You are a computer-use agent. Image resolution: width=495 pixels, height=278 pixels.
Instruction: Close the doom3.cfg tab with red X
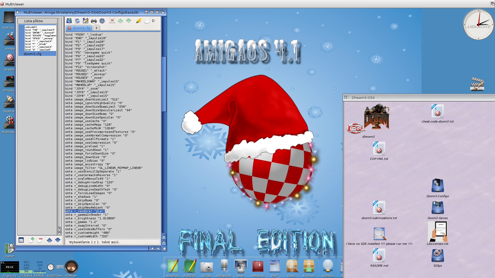pos(69,28)
